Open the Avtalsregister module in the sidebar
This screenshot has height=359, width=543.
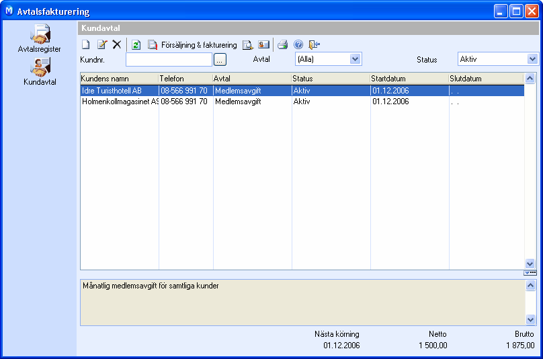[x=40, y=38]
